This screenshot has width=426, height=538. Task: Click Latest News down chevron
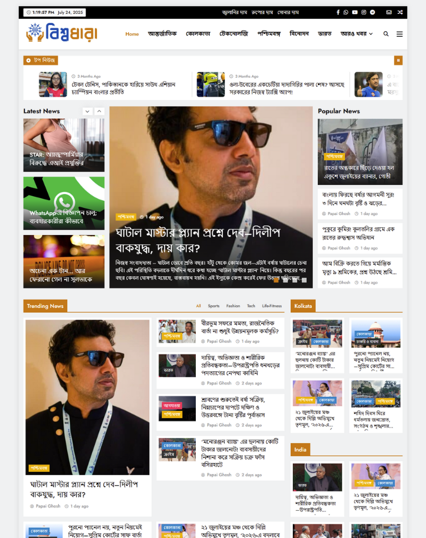[88, 111]
